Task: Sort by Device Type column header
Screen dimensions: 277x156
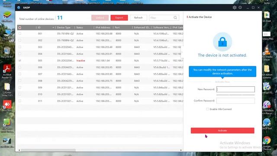Action: (x=64, y=28)
